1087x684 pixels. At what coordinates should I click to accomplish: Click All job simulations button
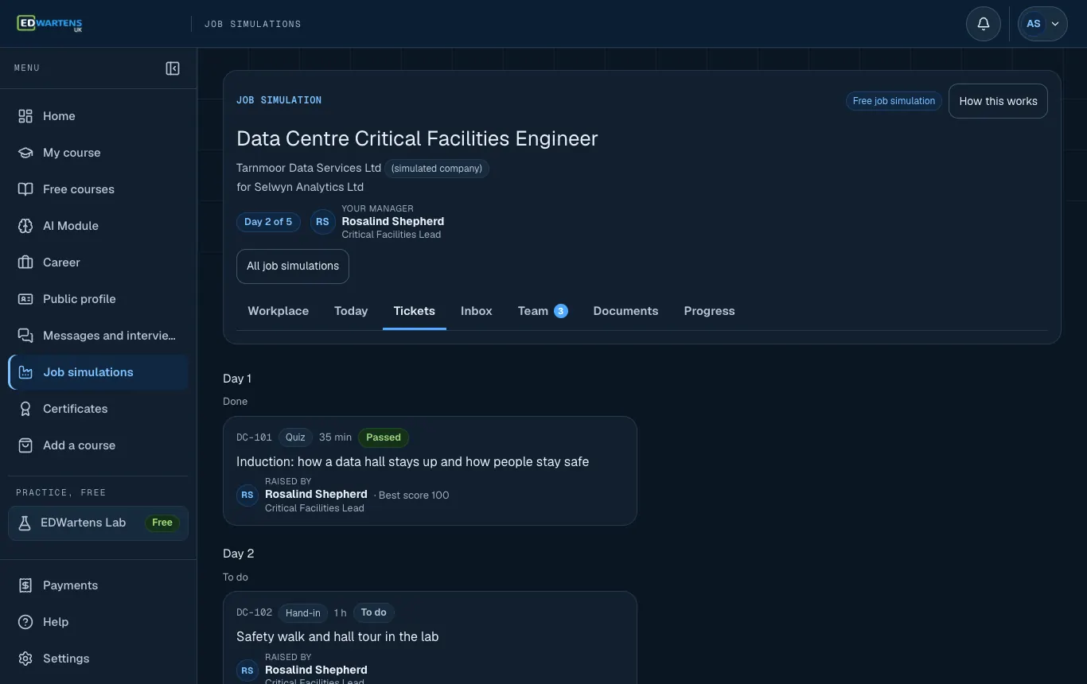[293, 266]
